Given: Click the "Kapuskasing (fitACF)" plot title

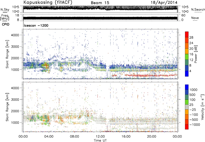Looking at the screenshot, I should pyautogui.click(x=48, y=2).
